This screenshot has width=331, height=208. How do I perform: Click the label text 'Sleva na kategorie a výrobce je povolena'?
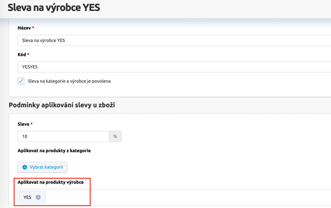69,81
